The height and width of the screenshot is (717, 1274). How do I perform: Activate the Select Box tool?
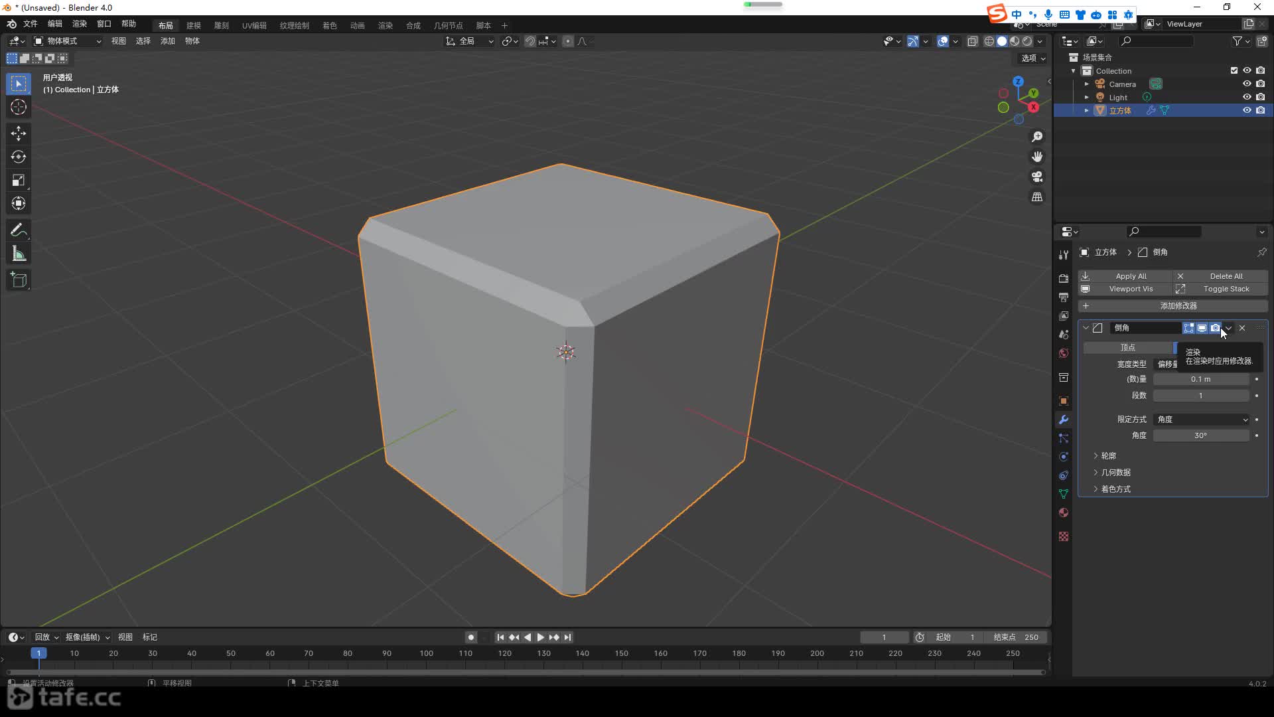[19, 84]
